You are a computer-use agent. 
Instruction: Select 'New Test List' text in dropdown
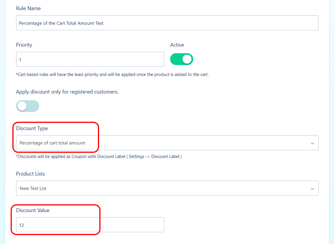pyautogui.click(x=33, y=188)
